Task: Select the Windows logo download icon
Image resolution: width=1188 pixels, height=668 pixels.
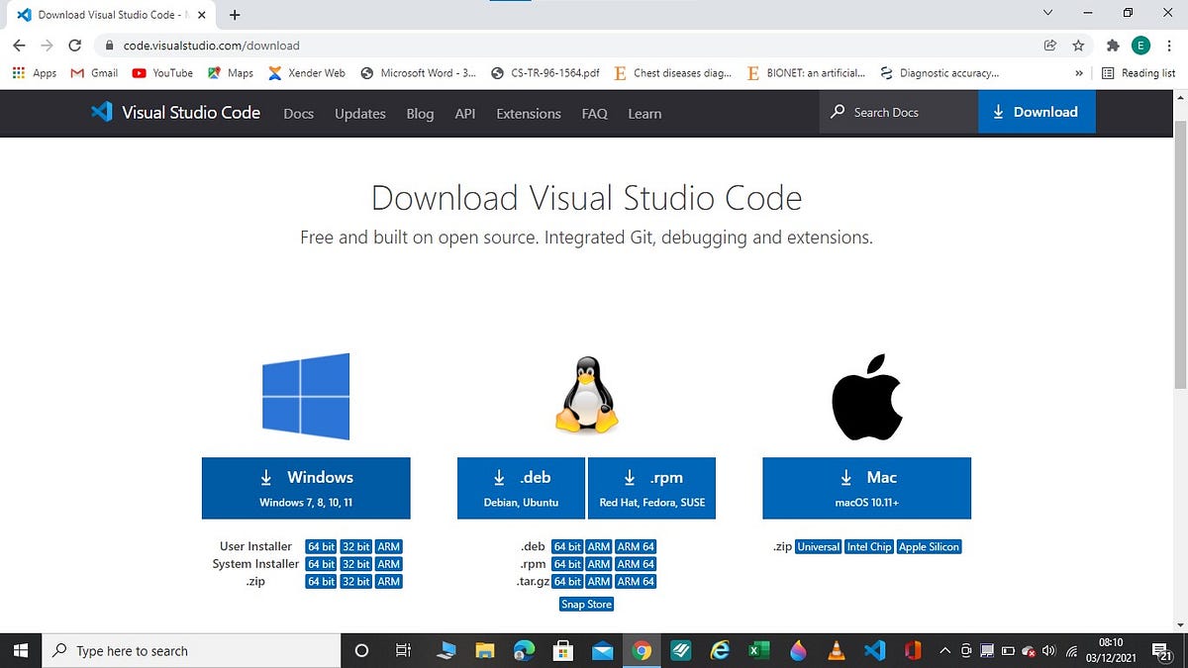Action: (x=305, y=395)
